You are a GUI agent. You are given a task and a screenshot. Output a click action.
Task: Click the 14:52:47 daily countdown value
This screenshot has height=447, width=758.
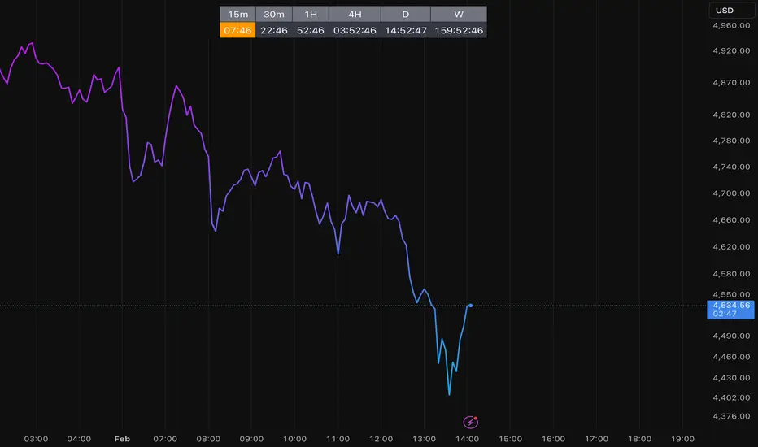pos(406,31)
